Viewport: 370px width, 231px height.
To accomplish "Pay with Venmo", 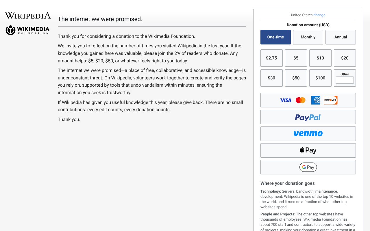I will (308, 134).
